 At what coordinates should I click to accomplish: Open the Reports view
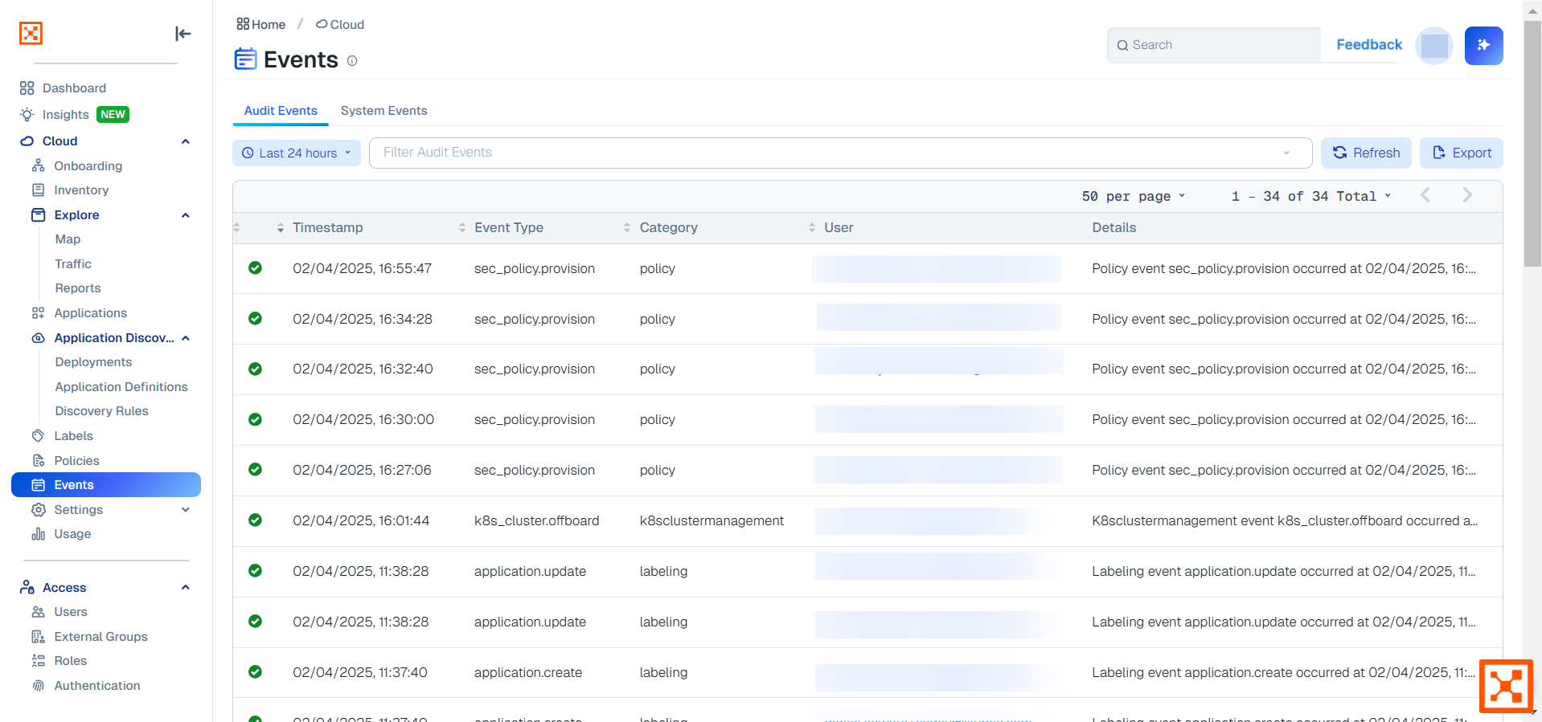78,288
